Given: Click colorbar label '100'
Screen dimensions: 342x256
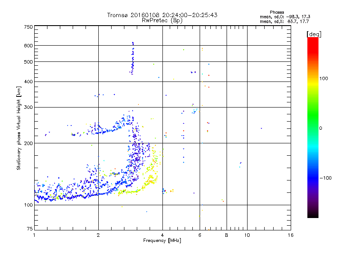Looking at the screenshot, I should [324, 79].
